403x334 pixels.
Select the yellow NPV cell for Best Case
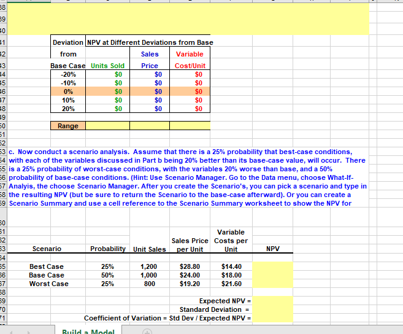(x=273, y=266)
